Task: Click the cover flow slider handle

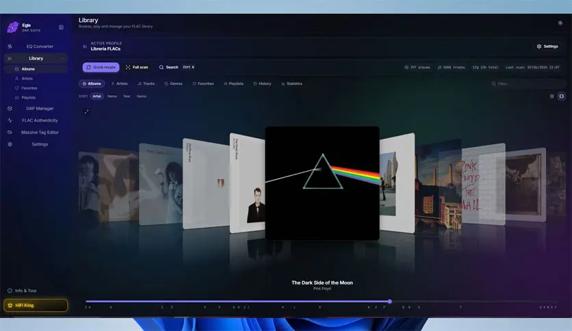Action: 389,302
